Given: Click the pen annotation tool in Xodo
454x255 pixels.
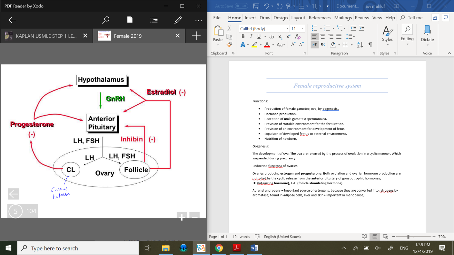Looking at the screenshot, I should coord(178,20).
